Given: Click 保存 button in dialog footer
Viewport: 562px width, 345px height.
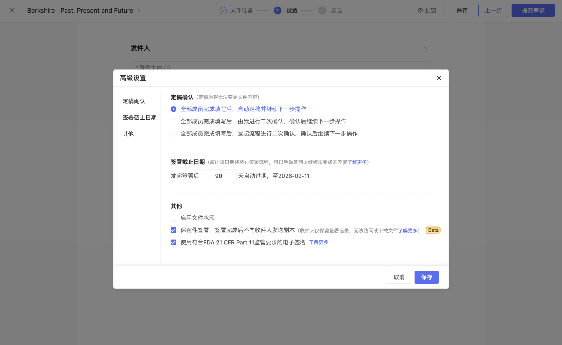Looking at the screenshot, I should click(426, 277).
